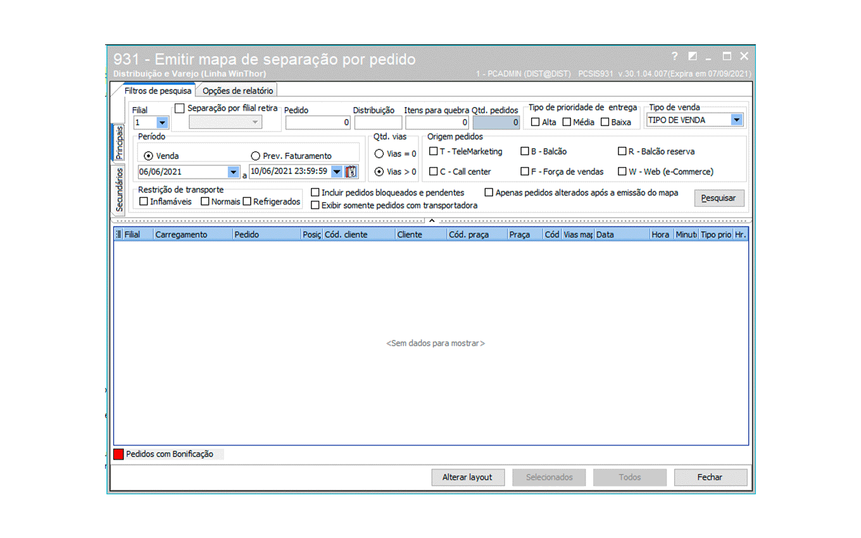861x538 pixels.
Task: Click the Alterar layout button
Action: pos(467,477)
